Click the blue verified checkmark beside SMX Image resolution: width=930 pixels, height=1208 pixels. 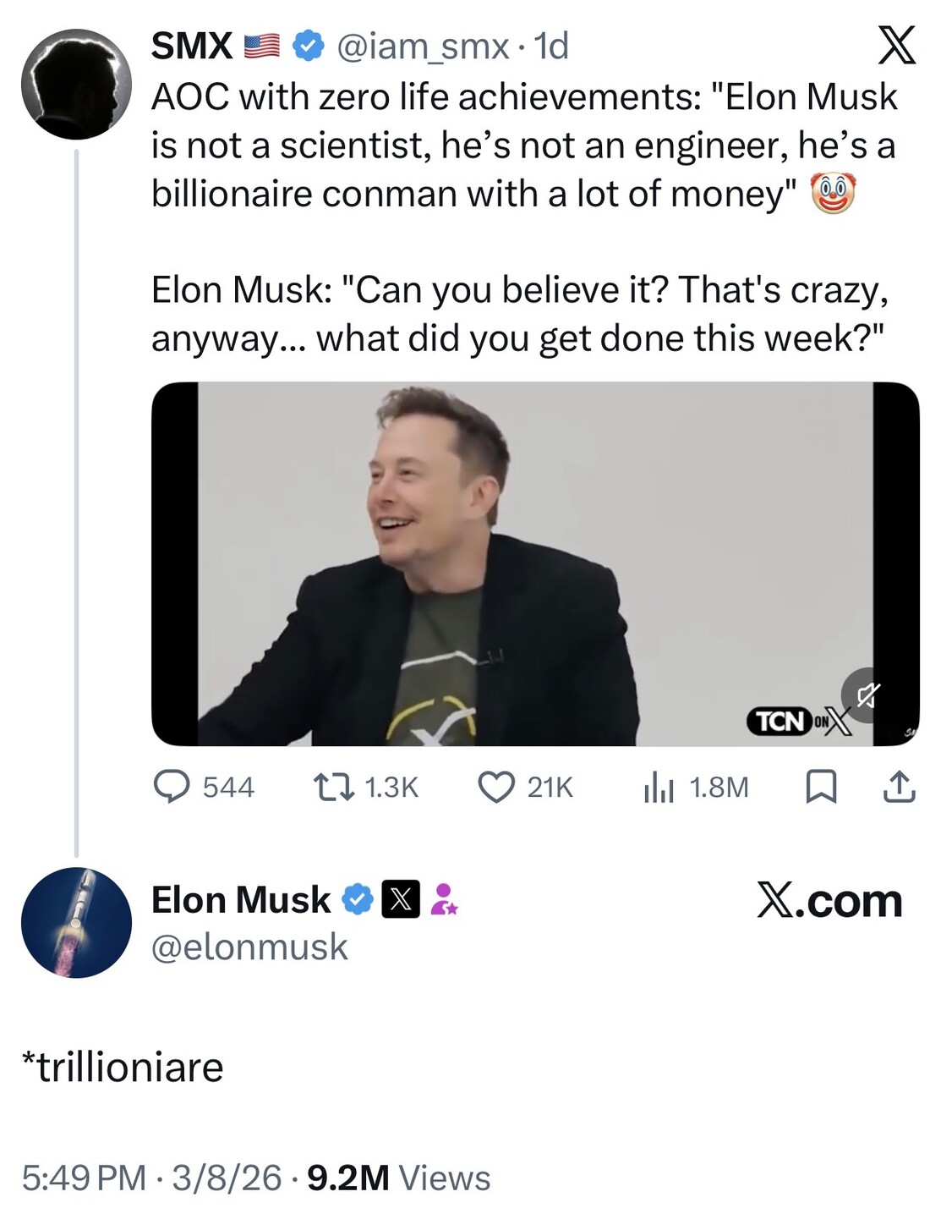coord(309,46)
